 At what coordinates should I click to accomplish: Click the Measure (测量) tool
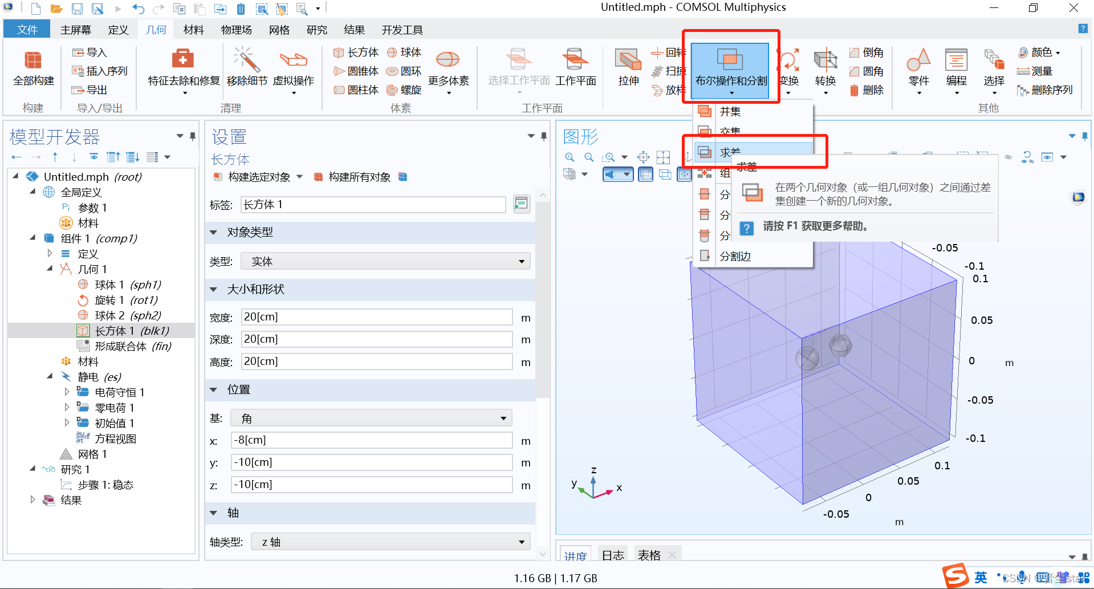pos(1035,71)
